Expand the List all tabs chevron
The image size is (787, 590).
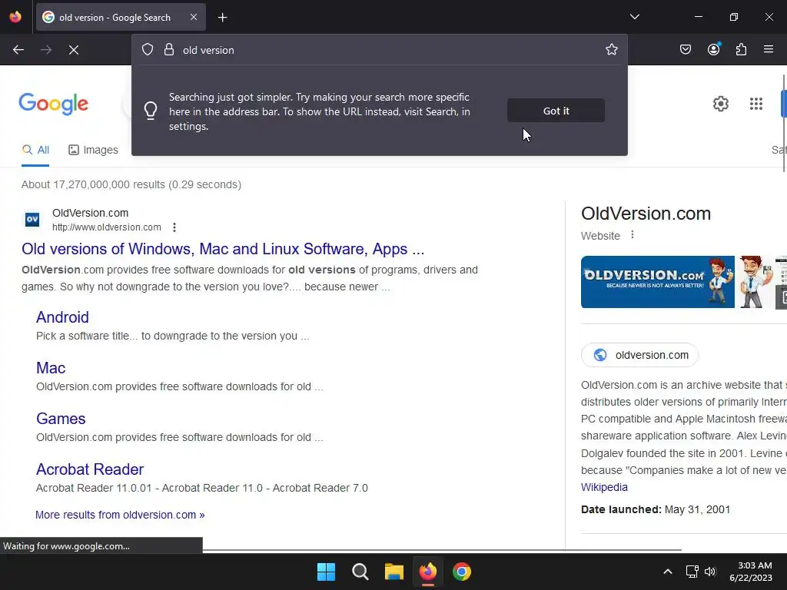click(x=634, y=17)
